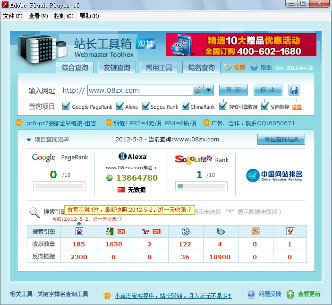The height and width of the screenshot is (305, 332).
Task: Click the Baidu 收录数量 value 185
Action: 79,244
